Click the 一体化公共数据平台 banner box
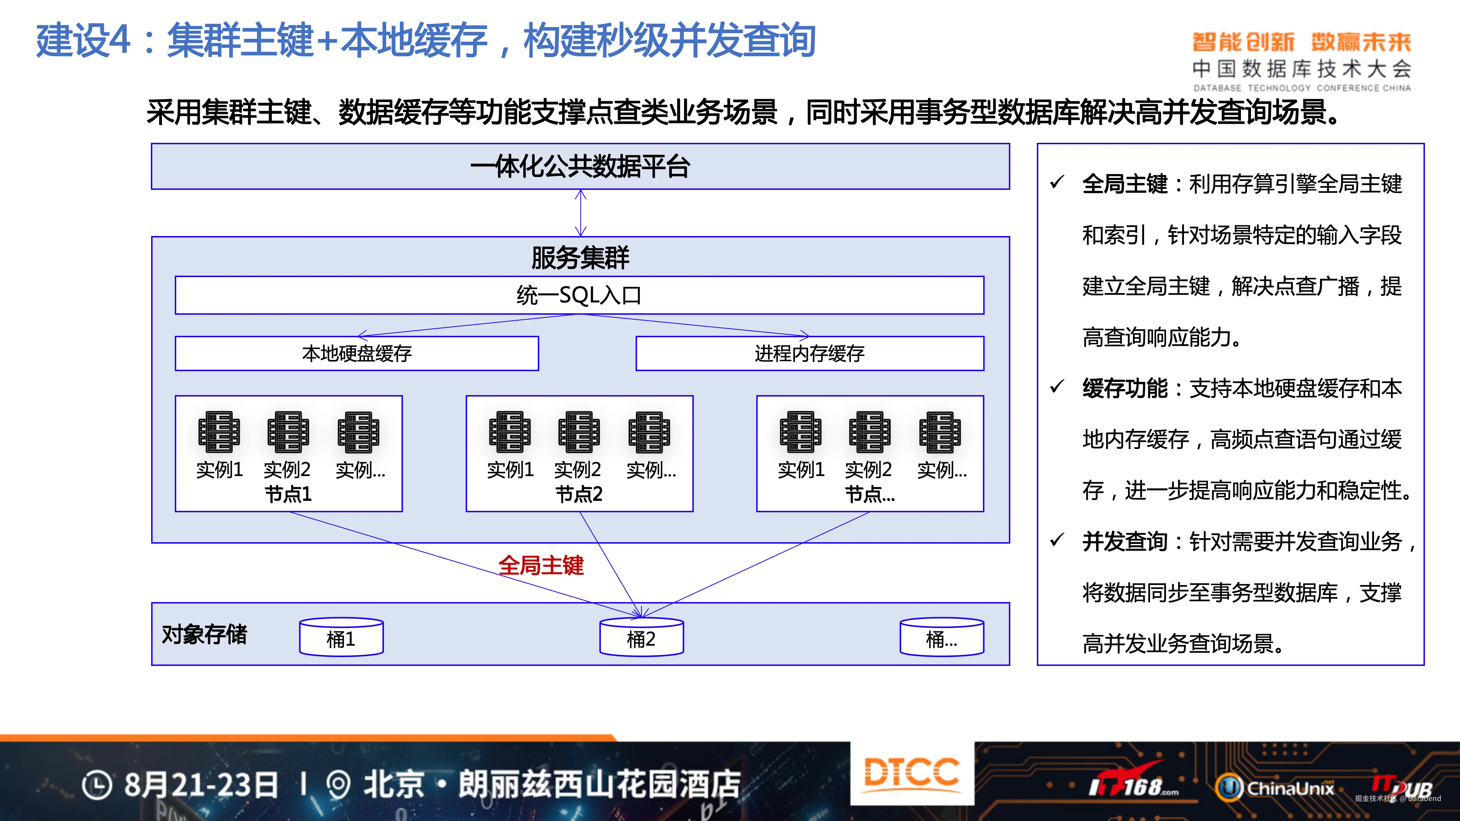The width and height of the screenshot is (1460, 821). (580, 166)
